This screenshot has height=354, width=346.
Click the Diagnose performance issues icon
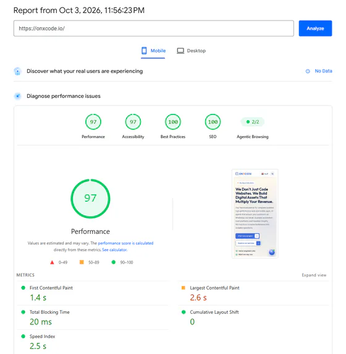17,96
